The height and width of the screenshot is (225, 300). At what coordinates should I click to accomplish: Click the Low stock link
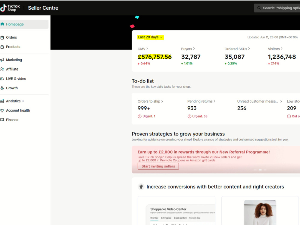293,101
